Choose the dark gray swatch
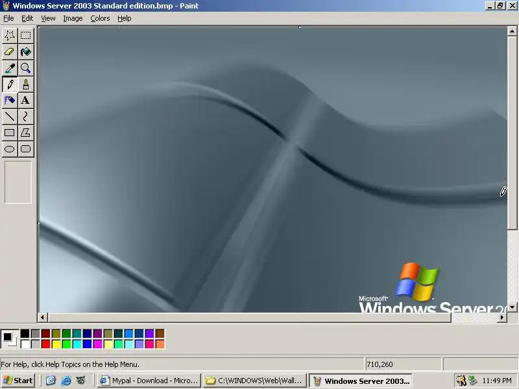 36,333
